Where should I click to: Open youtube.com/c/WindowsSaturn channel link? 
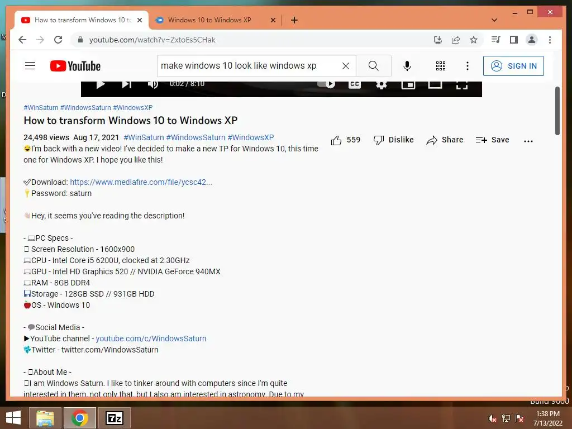point(151,339)
